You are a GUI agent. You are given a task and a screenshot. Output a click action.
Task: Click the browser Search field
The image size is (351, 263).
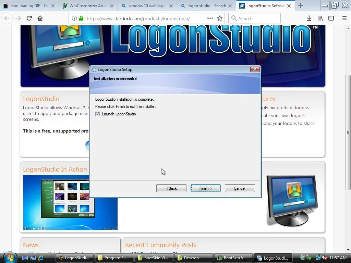(255, 18)
